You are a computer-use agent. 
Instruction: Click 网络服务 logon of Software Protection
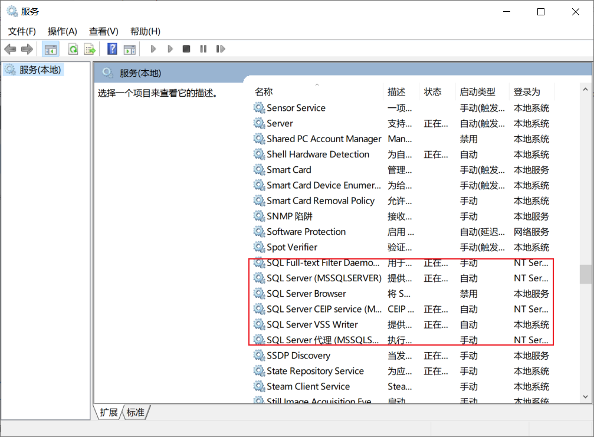[531, 232]
